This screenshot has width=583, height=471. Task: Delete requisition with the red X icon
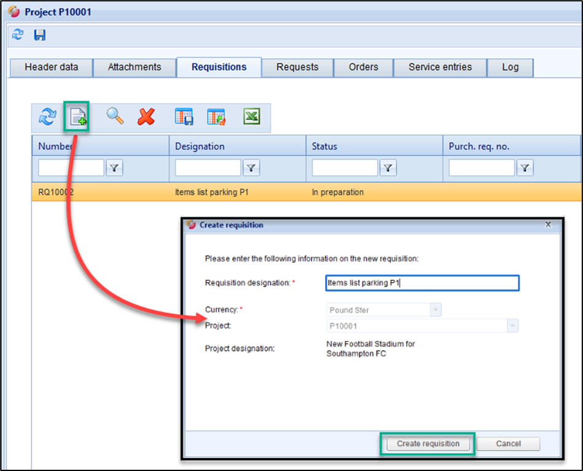coord(146,117)
